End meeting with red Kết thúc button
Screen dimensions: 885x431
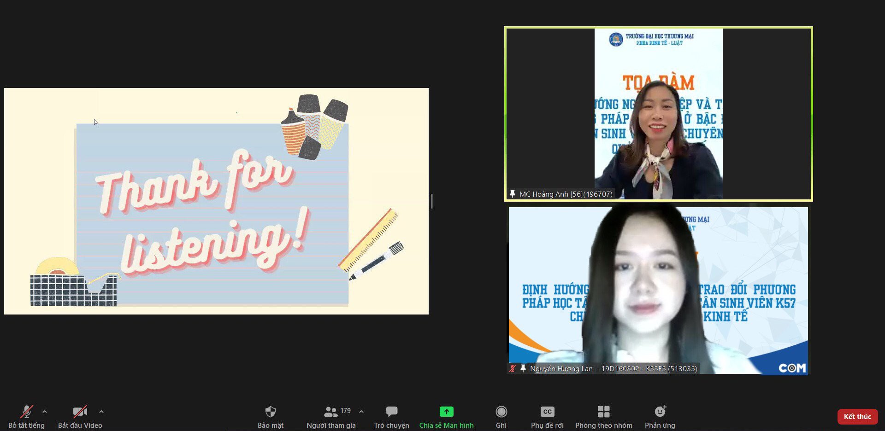click(857, 416)
